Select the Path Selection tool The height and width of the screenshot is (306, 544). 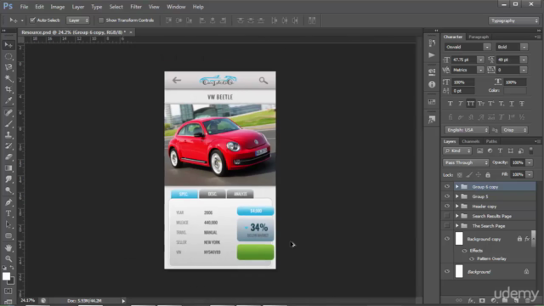click(x=8, y=224)
